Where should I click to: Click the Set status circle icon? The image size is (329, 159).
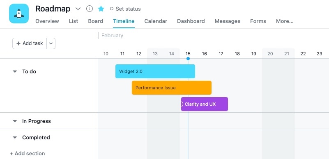112,9
